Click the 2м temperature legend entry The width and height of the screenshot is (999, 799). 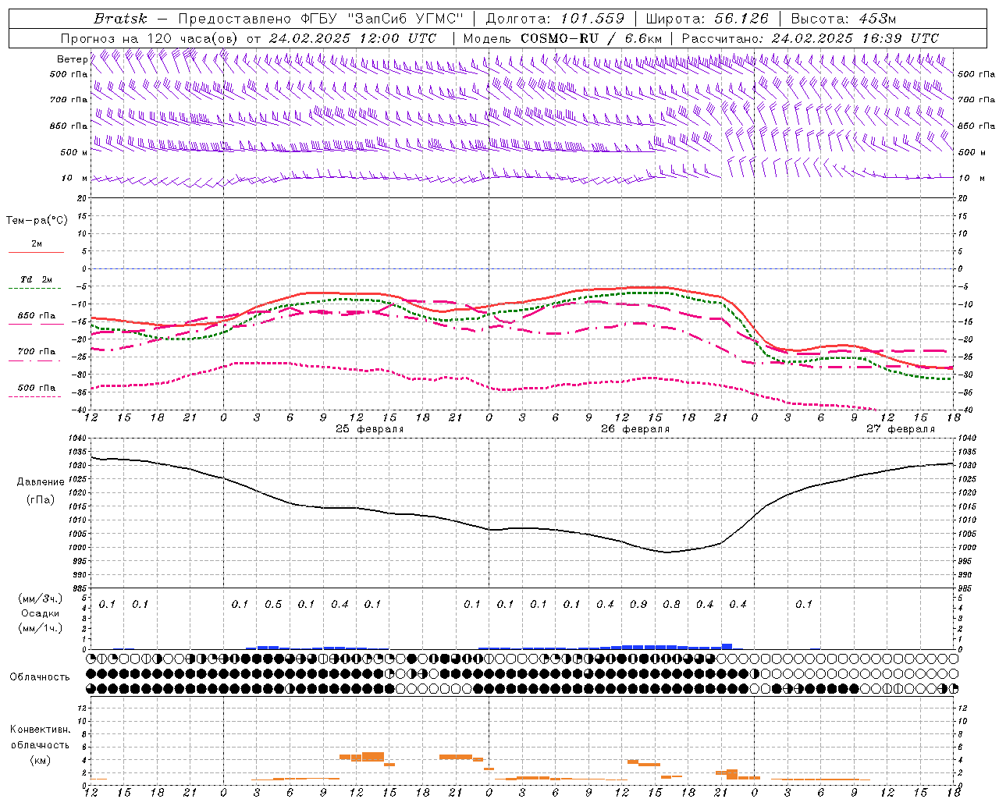coord(37,243)
